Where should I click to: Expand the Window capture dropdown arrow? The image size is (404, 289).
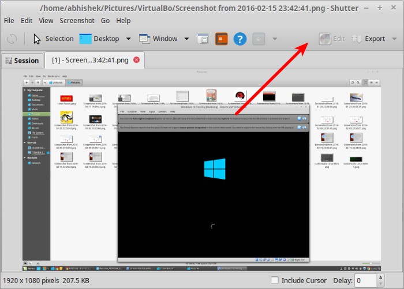click(186, 39)
